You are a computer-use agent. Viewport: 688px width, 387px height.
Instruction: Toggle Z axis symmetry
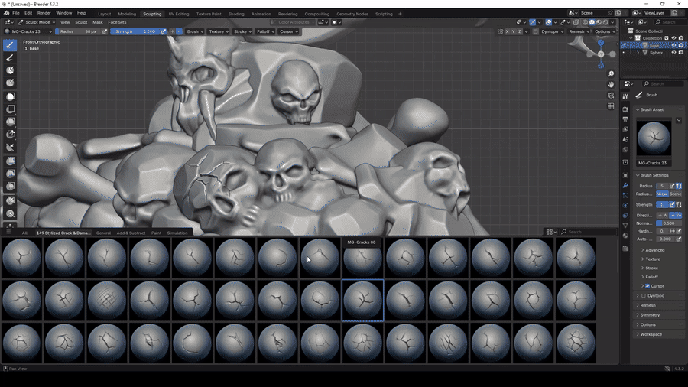520,31
